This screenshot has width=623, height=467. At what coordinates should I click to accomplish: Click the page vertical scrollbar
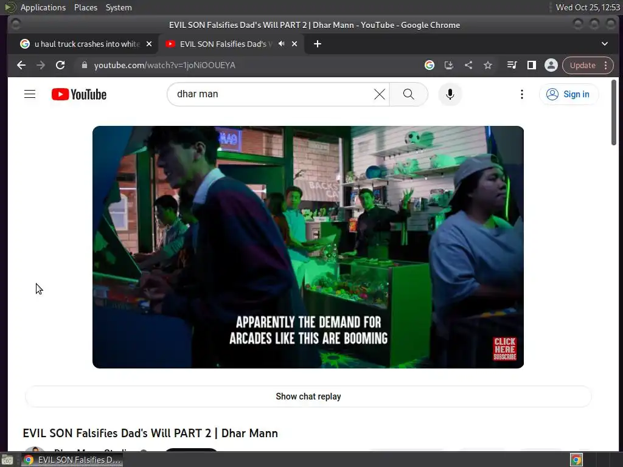coord(614,112)
